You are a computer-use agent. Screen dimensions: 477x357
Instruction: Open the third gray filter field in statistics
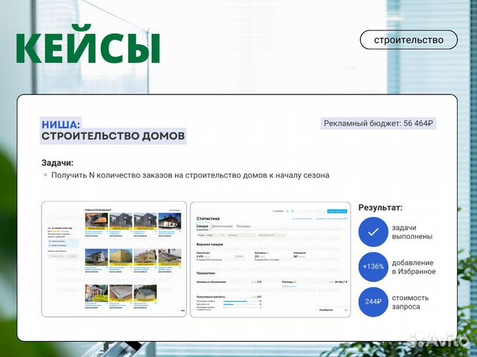tap(272, 235)
